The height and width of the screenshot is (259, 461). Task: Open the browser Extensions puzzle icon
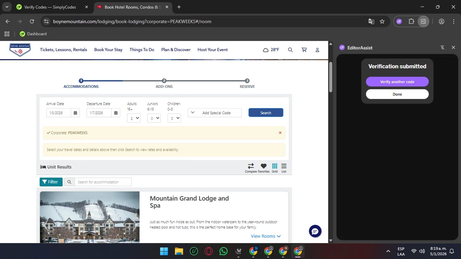pos(411,22)
